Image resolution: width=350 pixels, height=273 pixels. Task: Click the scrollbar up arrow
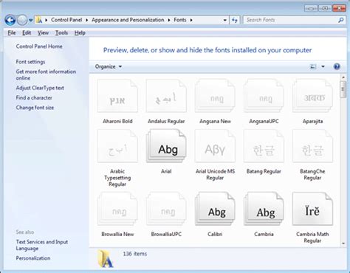click(x=343, y=77)
